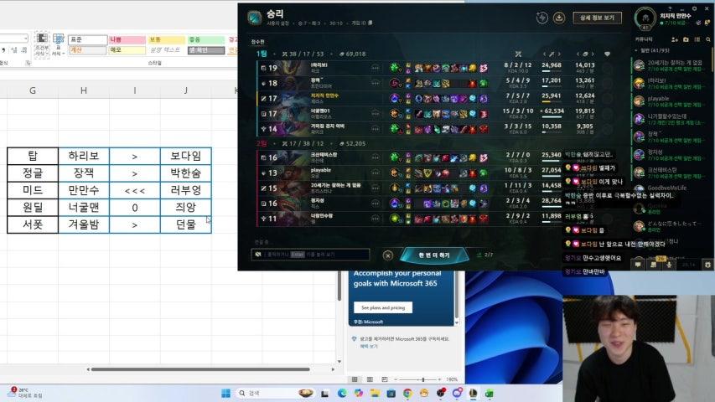Click Excel Normal view icon in status bar
This screenshot has width=715, height=402.
tap(355, 379)
